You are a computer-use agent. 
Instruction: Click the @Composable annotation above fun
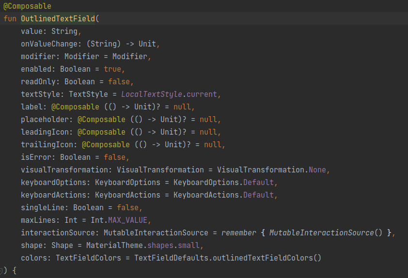coord(27,6)
